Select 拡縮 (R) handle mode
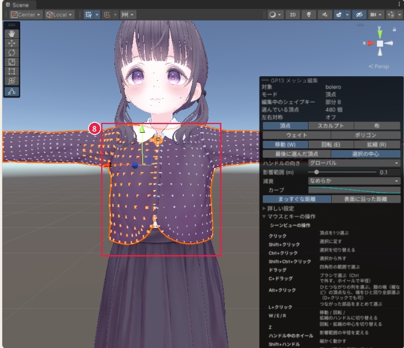 pos(377,144)
